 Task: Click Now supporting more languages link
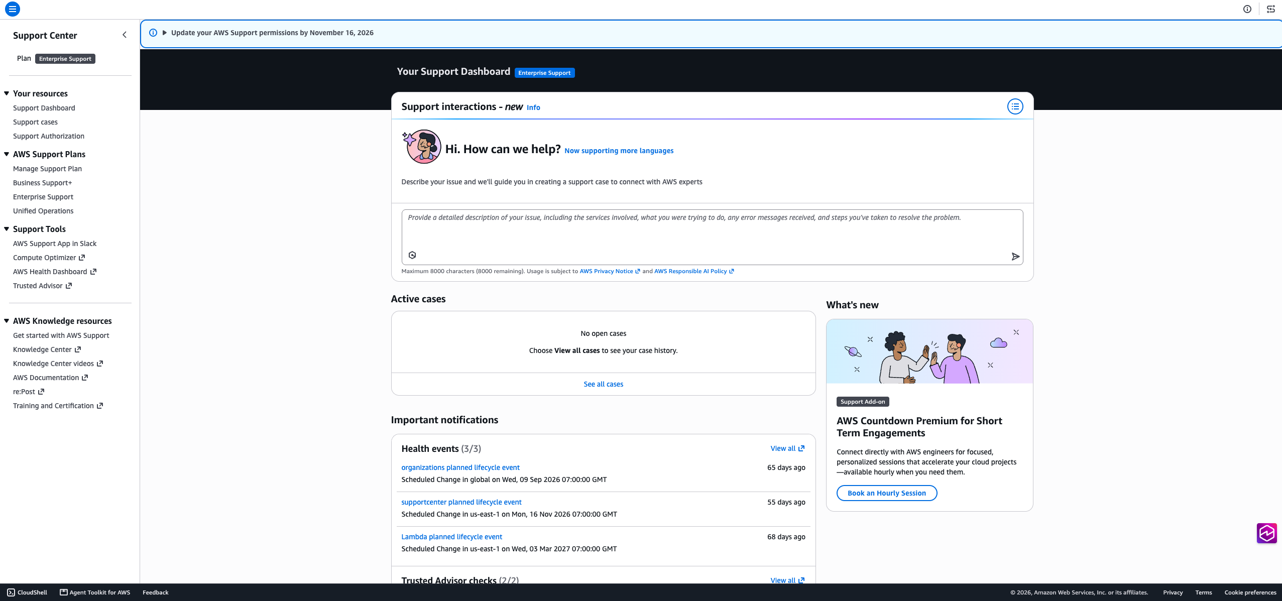click(x=619, y=151)
